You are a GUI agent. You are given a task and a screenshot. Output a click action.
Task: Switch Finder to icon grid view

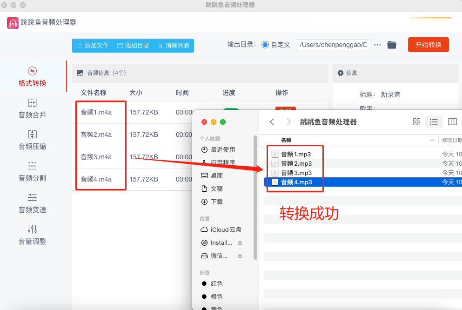click(416, 122)
